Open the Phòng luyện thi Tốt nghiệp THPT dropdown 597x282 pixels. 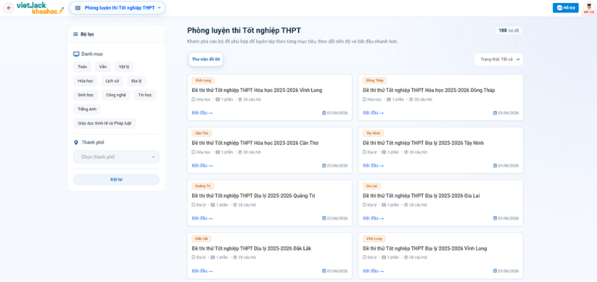click(117, 7)
